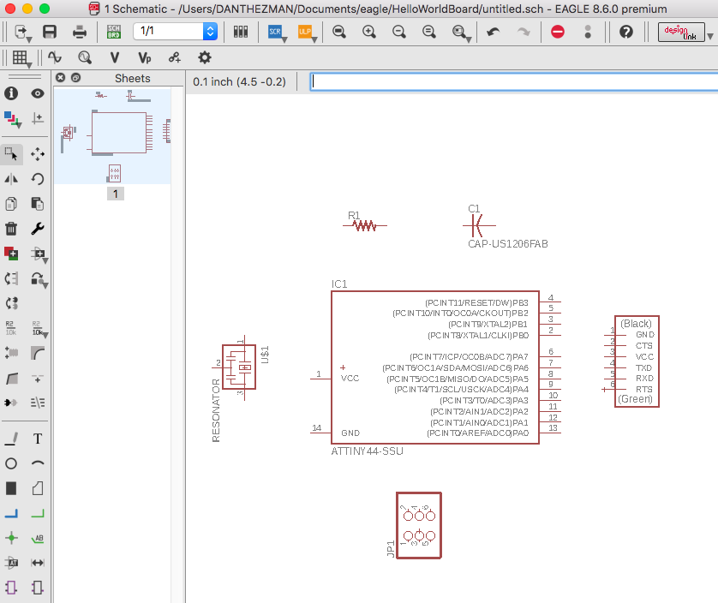Toggle the grid settings icon
718x603 pixels.
[20, 57]
